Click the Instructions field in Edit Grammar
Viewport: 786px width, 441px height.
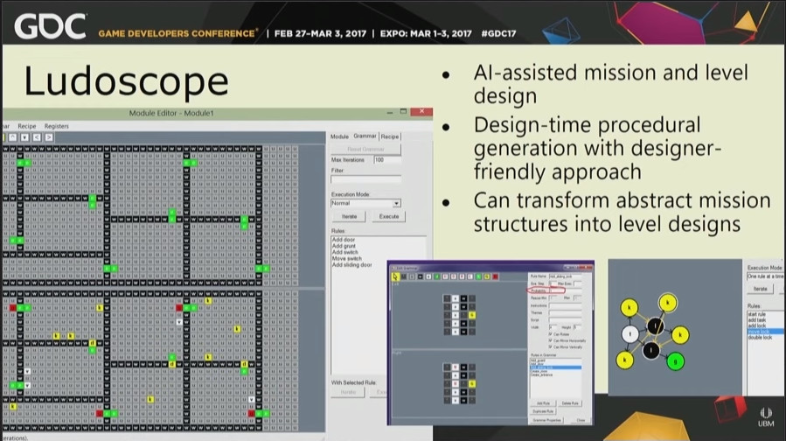click(566, 305)
